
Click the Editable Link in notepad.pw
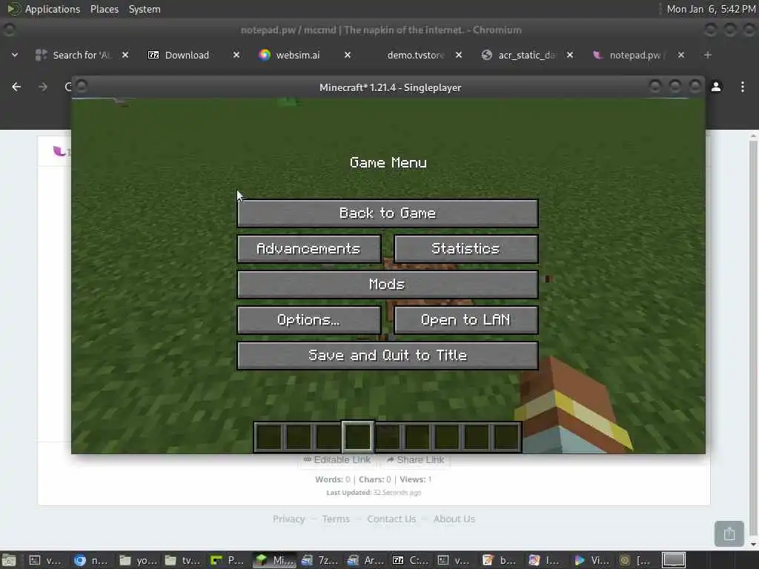(x=337, y=459)
